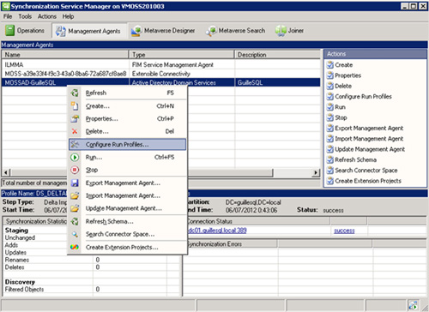Choose Stop from context menu
This screenshot has width=429, height=312.
coord(127,170)
